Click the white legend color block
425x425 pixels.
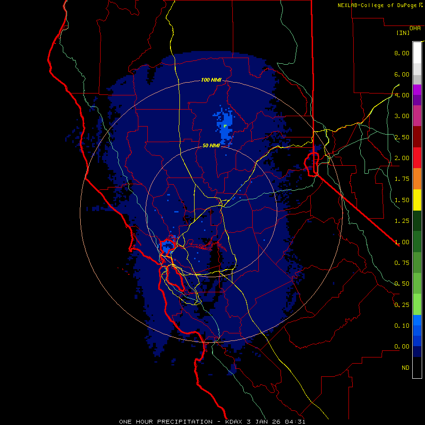click(x=417, y=52)
